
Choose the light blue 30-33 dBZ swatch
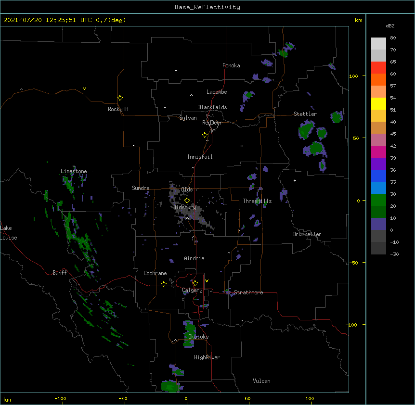click(x=378, y=188)
